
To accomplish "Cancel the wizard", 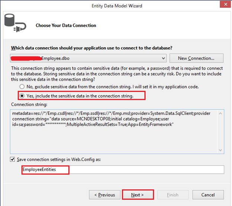I will [x=208, y=195].
